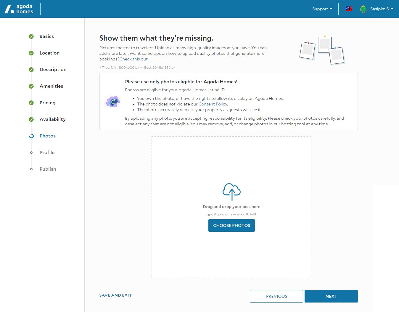Click the green checkmark beside Basics
This screenshot has height=312, width=399.
click(31, 36)
